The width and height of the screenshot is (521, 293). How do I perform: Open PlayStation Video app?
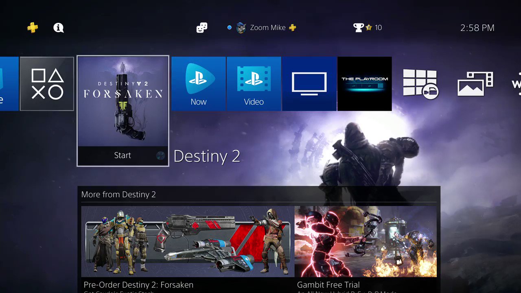pyautogui.click(x=254, y=84)
